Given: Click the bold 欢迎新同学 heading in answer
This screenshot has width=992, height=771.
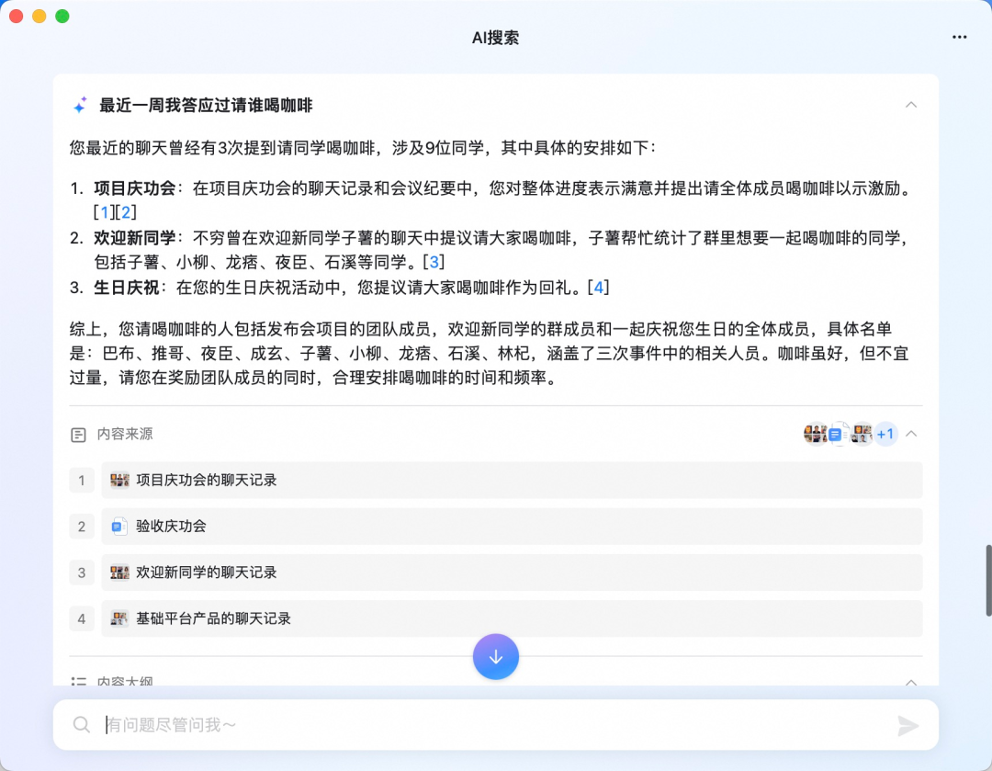Looking at the screenshot, I should tap(135, 238).
